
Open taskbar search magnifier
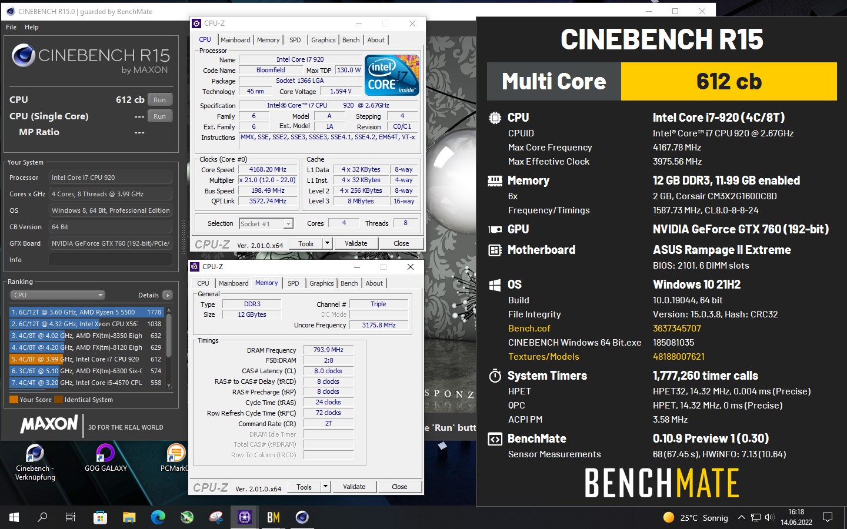[x=42, y=517]
